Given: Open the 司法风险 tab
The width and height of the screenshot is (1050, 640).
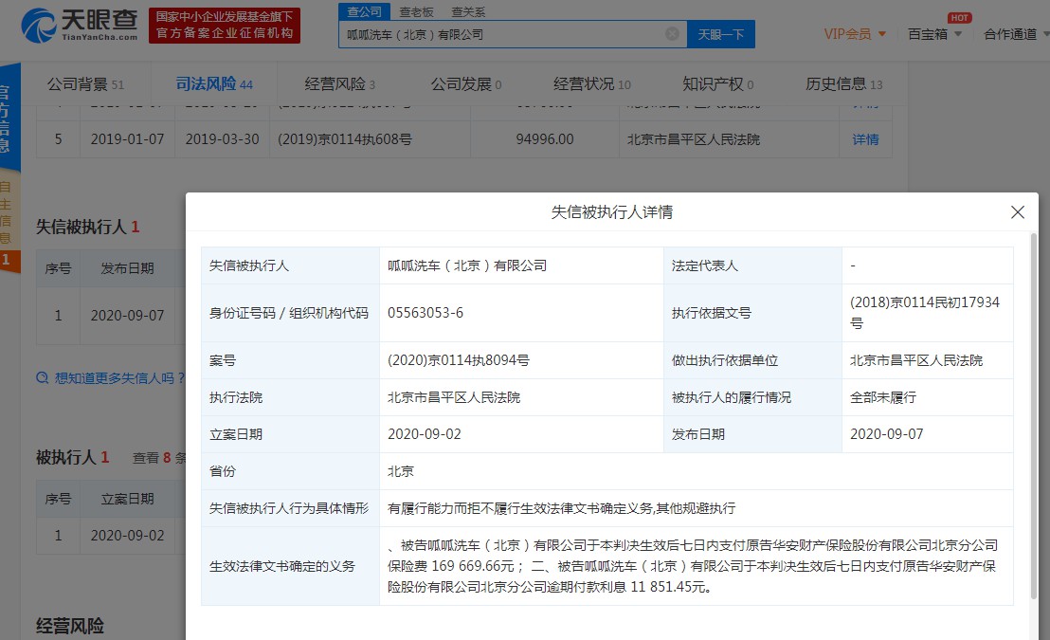Looking at the screenshot, I should (x=214, y=83).
